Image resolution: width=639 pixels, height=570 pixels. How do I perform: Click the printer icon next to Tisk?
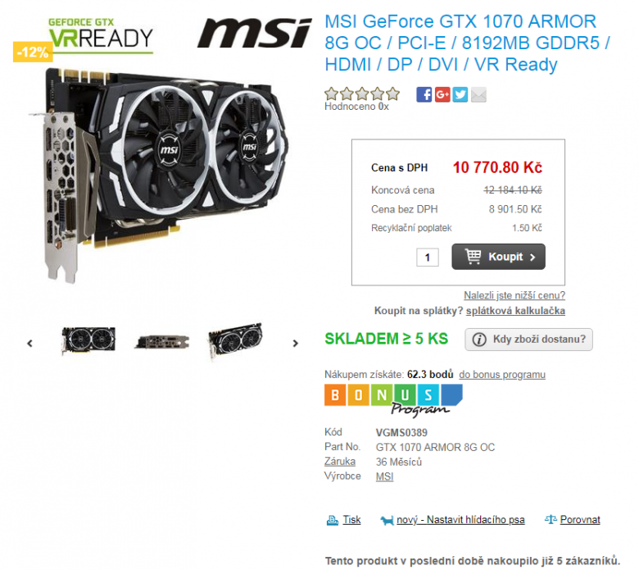click(x=333, y=521)
